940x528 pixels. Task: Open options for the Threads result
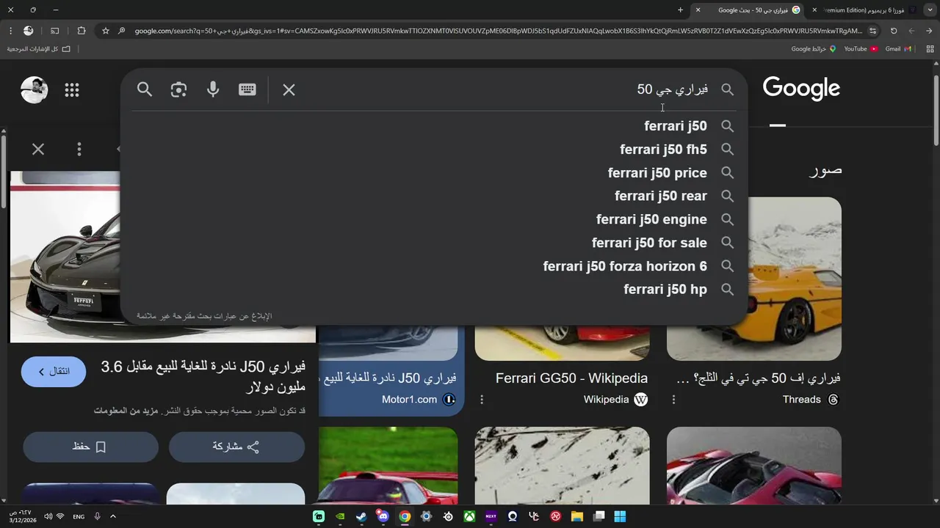click(673, 400)
